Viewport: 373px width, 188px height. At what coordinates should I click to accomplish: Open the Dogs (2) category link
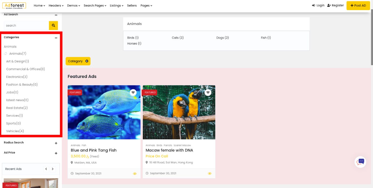click(222, 37)
